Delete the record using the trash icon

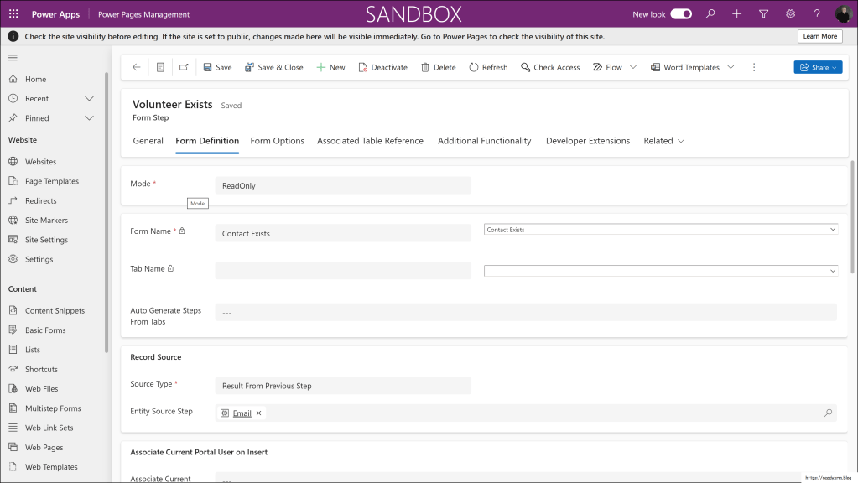tap(438, 67)
